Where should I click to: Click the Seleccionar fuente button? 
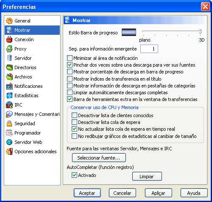(x=99, y=158)
